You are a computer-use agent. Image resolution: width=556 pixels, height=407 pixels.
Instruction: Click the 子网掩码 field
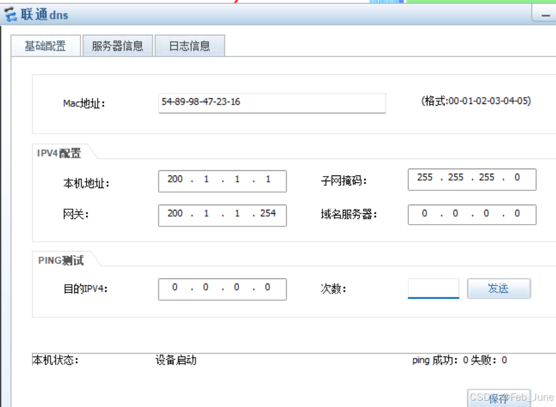coord(472,179)
